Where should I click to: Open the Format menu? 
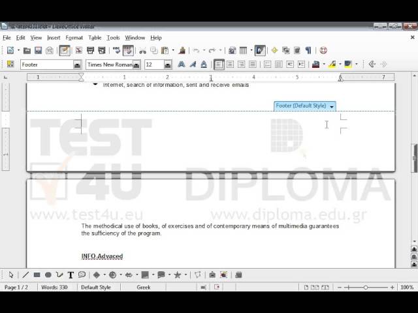tap(74, 38)
